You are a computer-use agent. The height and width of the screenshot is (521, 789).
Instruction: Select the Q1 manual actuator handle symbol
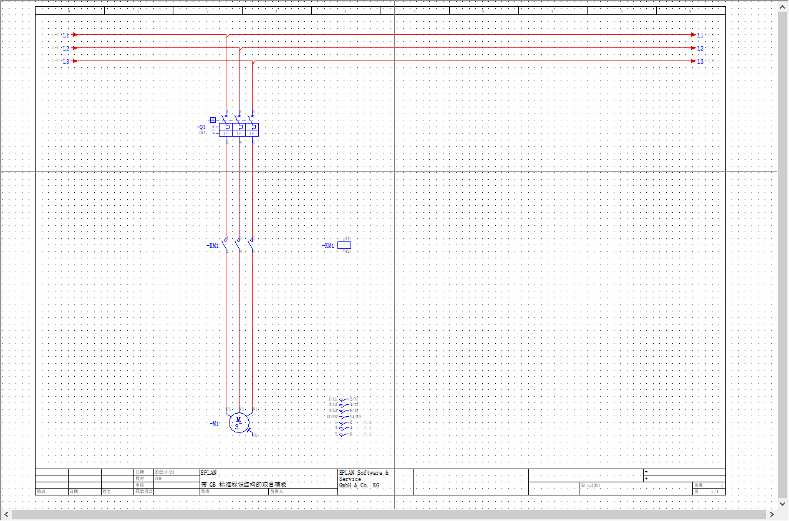213,119
